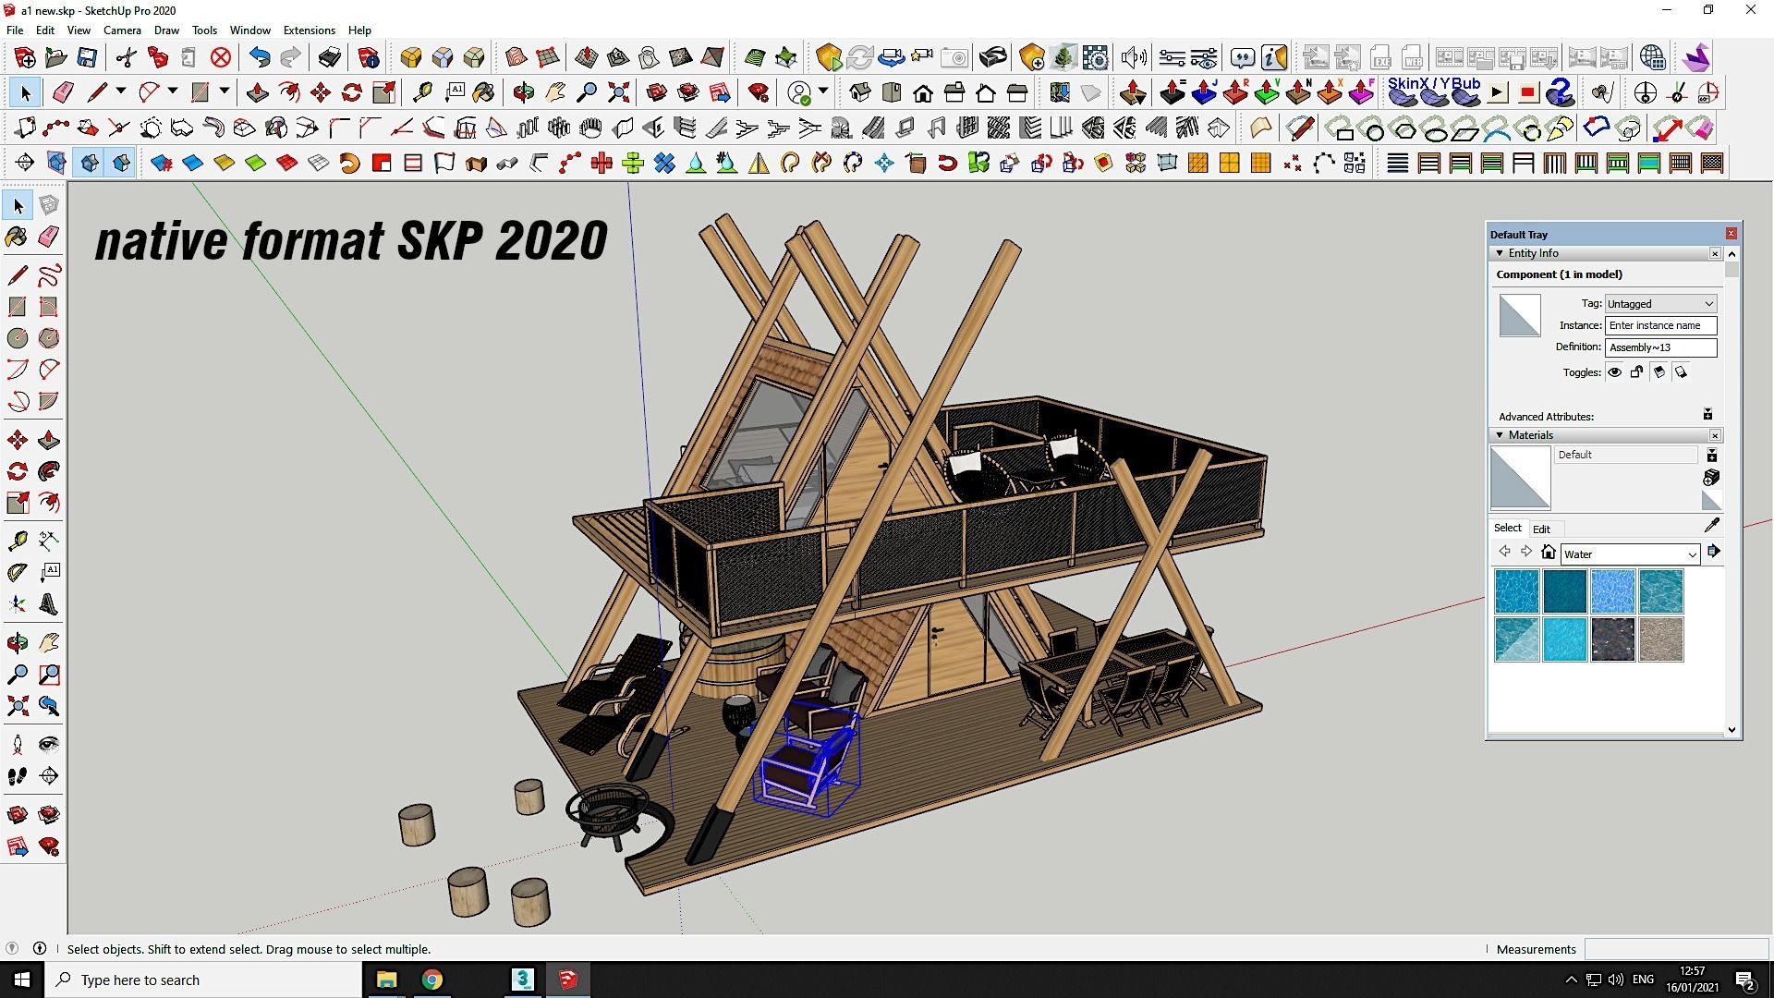Activate the Move tool in left toolbar
1774x998 pixels.
point(17,440)
